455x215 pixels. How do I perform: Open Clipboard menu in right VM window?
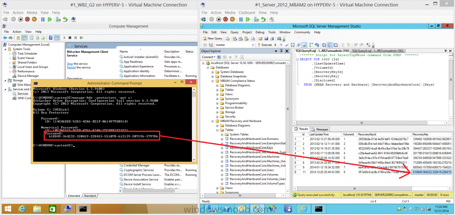247,13
